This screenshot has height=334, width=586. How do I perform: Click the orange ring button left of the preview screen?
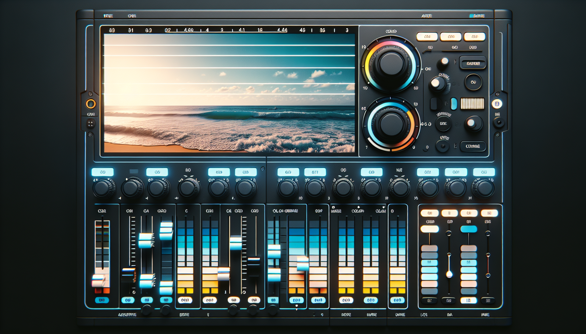tap(91, 104)
